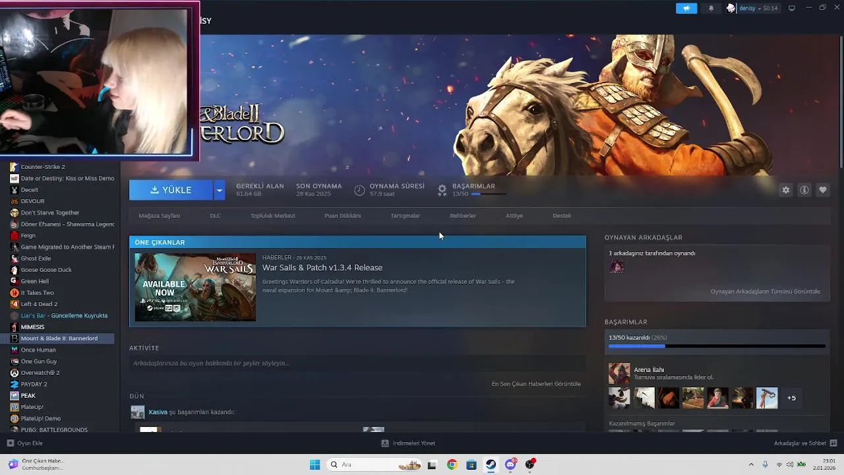The width and height of the screenshot is (844, 475).
Task: Open Tartışmalar tab
Action: click(405, 216)
